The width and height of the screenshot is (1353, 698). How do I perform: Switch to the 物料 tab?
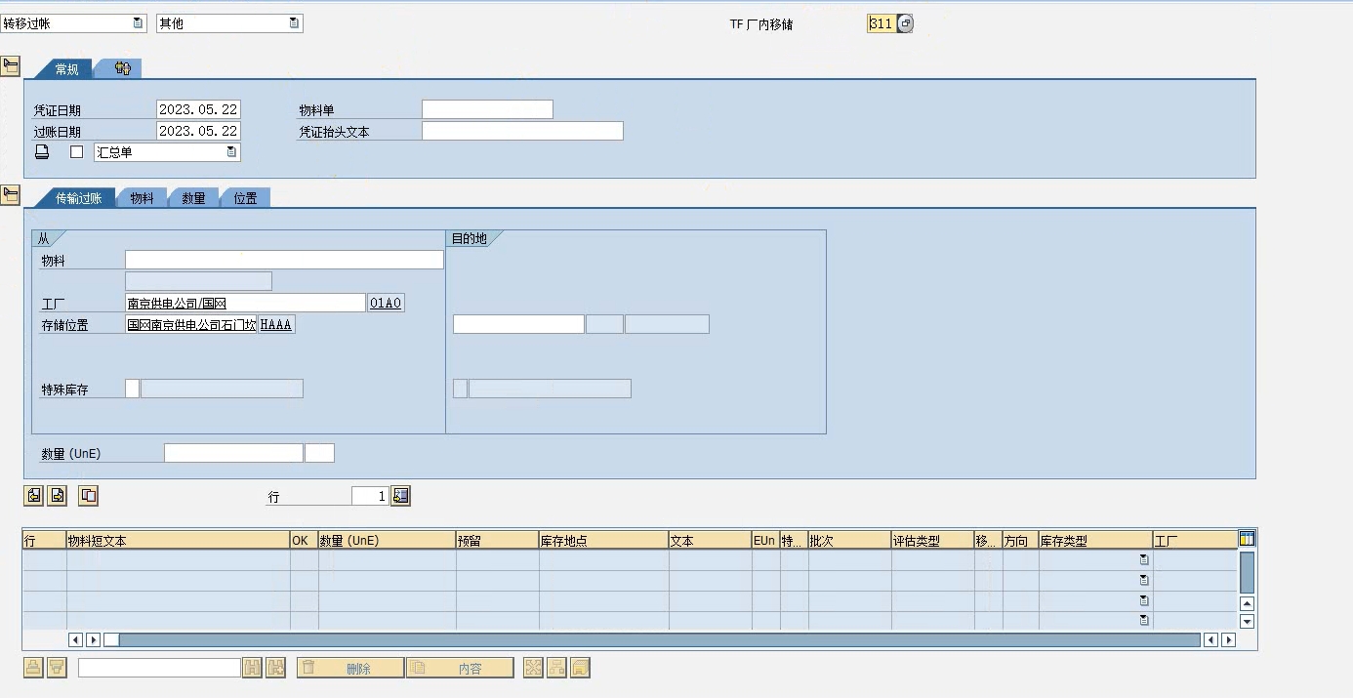(143, 198)
